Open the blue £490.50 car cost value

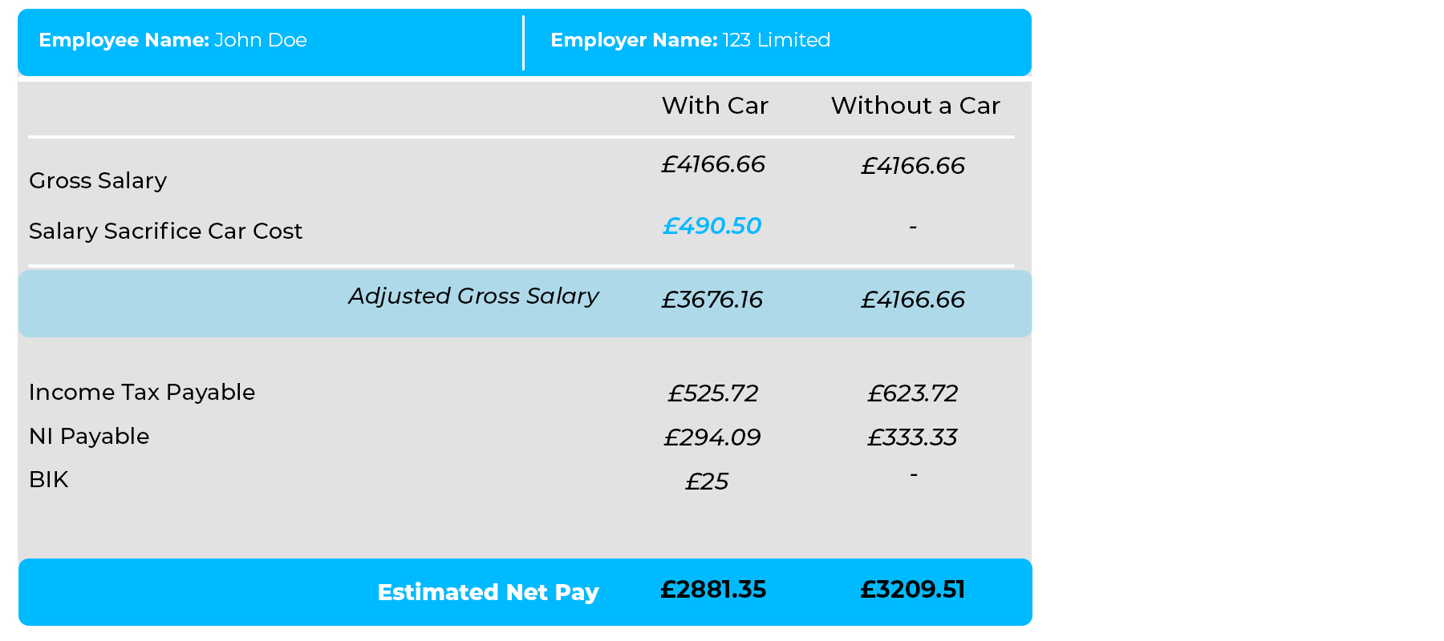coord(712,227)
